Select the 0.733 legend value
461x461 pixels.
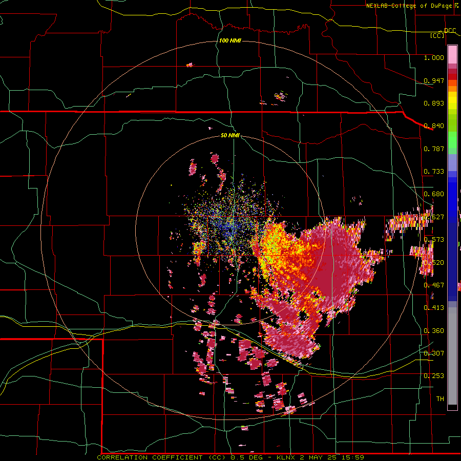tap(434, 172)
